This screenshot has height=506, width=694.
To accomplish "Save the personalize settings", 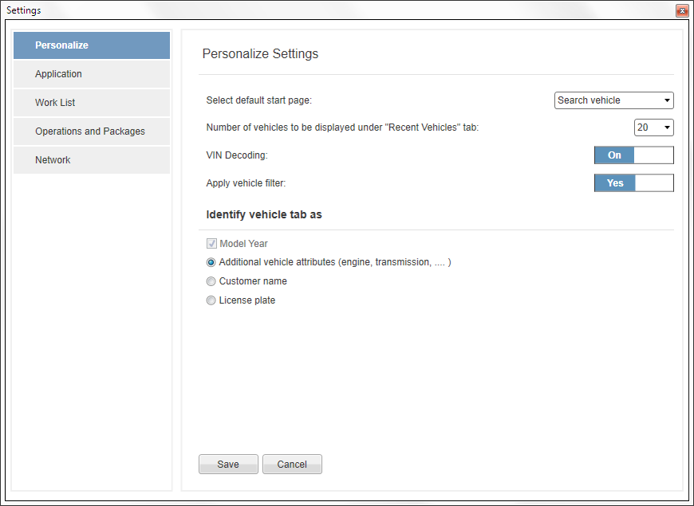I will (x=228, y=465).
